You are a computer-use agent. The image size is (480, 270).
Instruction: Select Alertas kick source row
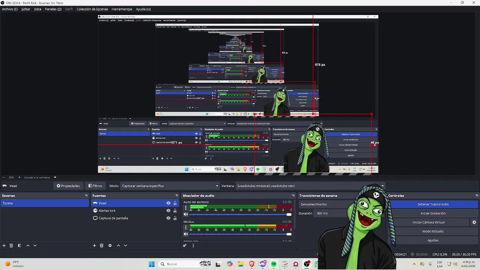point(135,211)
